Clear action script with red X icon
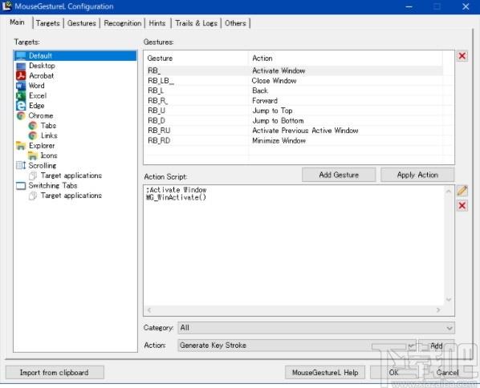This screenshot has width=480, height=388. [462, 205]
